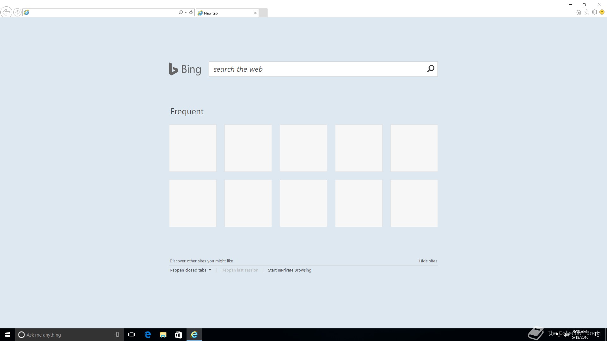Click the Internet Explorer page icon in address bar
Image resolution: width=607 pixels, height=341 pixels.
point(27,12)
